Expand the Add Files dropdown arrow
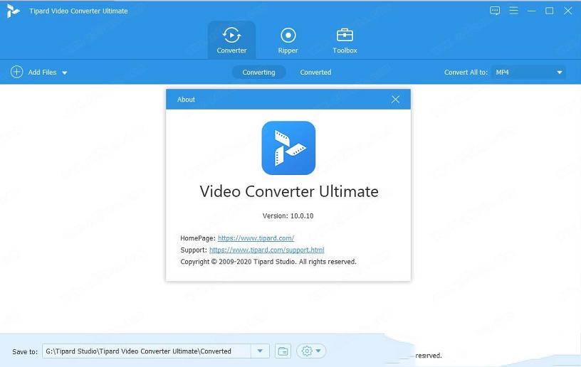 click(65, 73)
